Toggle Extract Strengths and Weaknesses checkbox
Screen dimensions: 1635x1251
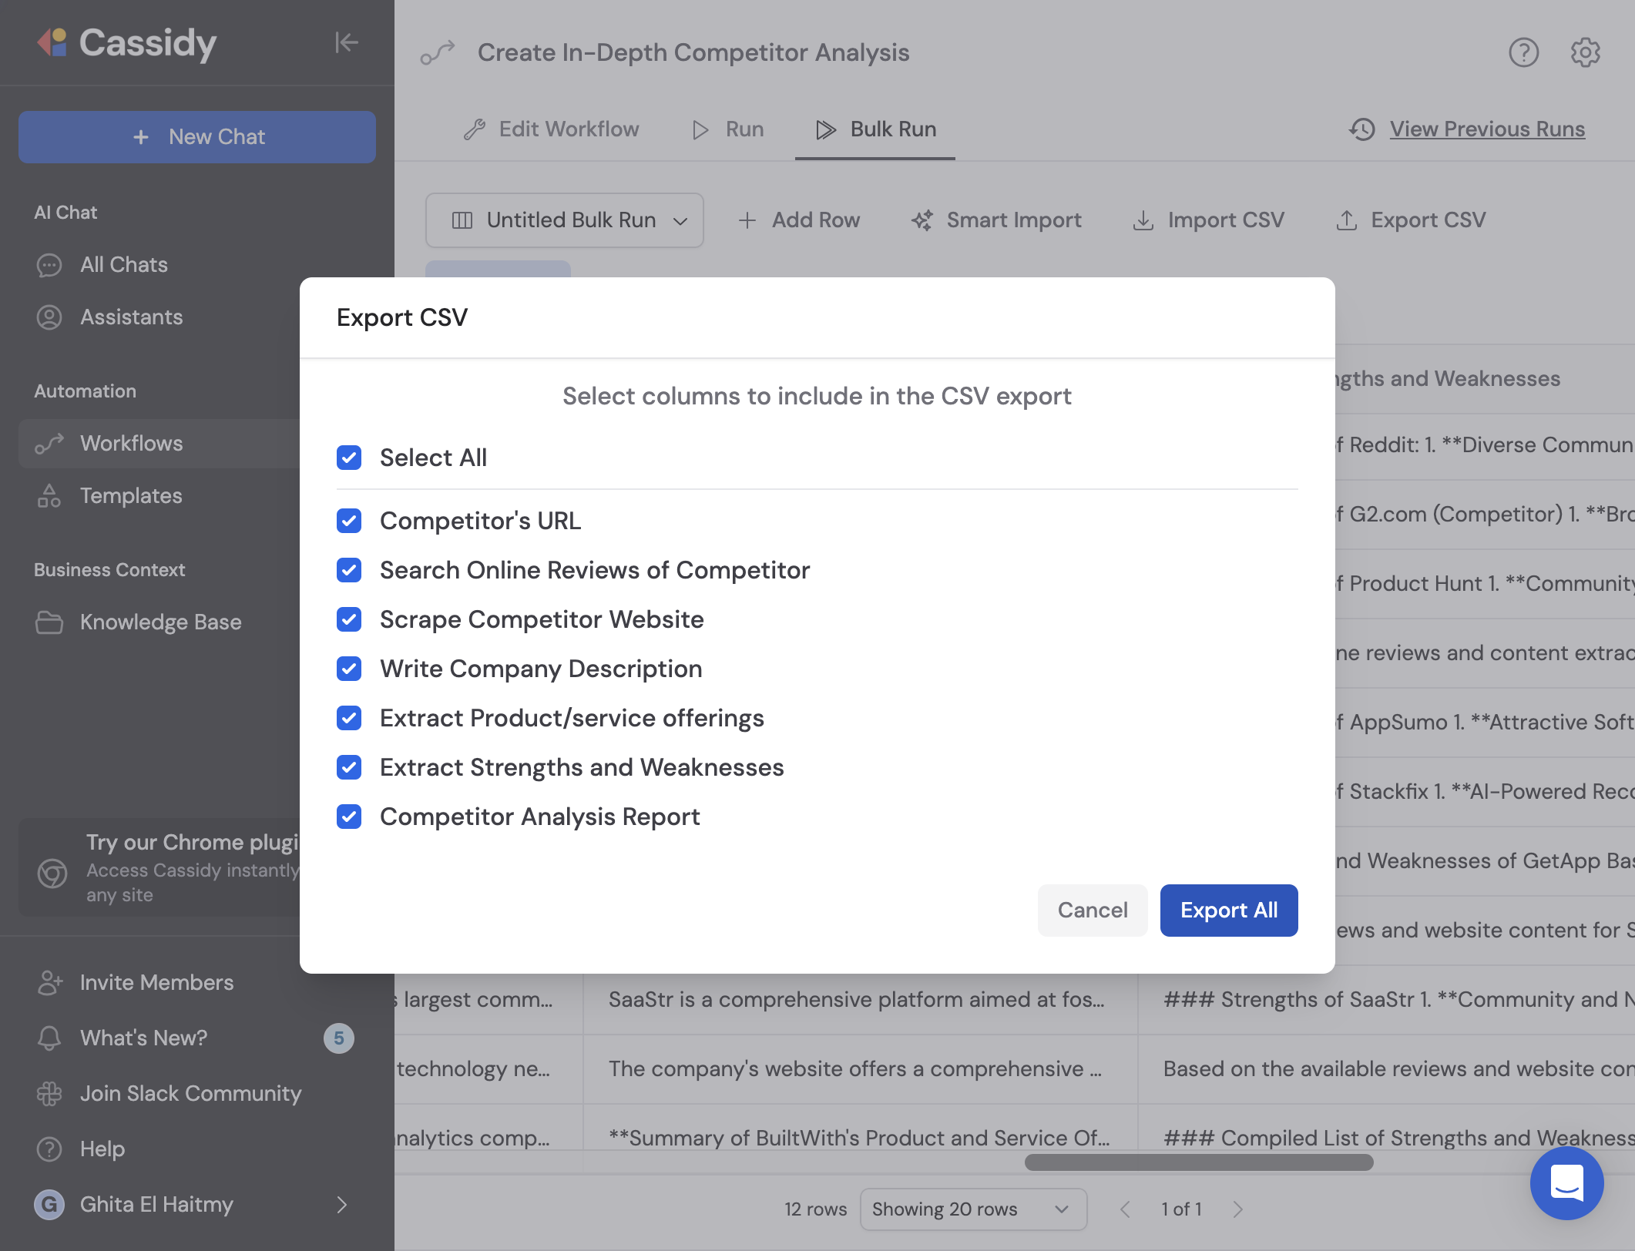(349, 767)
